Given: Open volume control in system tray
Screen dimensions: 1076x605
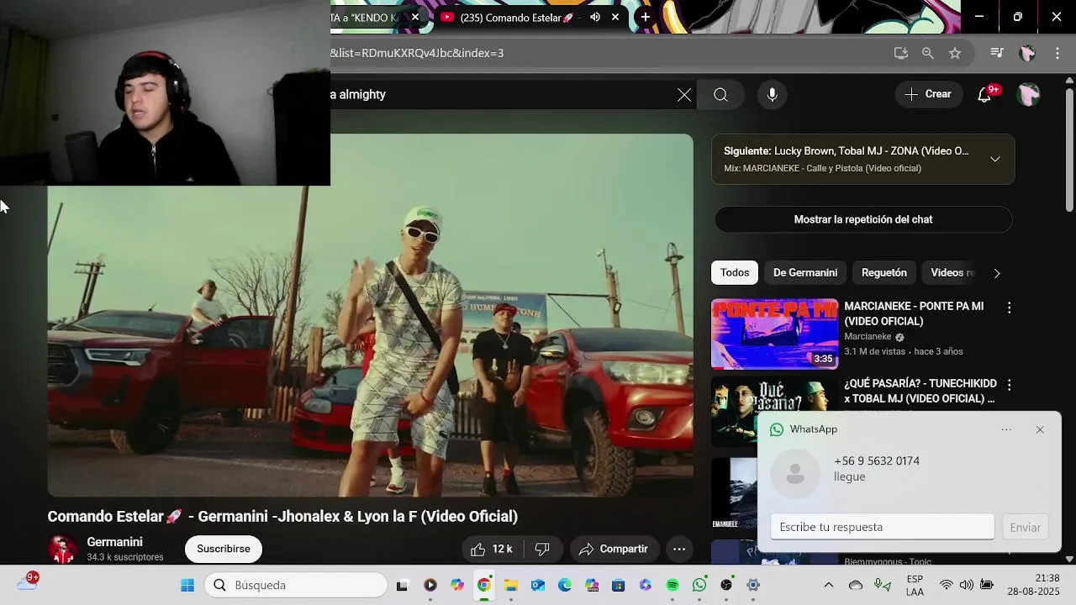Looking at the screenshot, I should click(967, 585).
